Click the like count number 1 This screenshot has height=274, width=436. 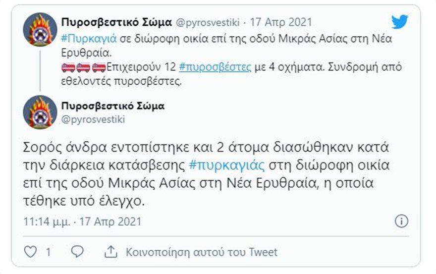click(x=48, y=252)
